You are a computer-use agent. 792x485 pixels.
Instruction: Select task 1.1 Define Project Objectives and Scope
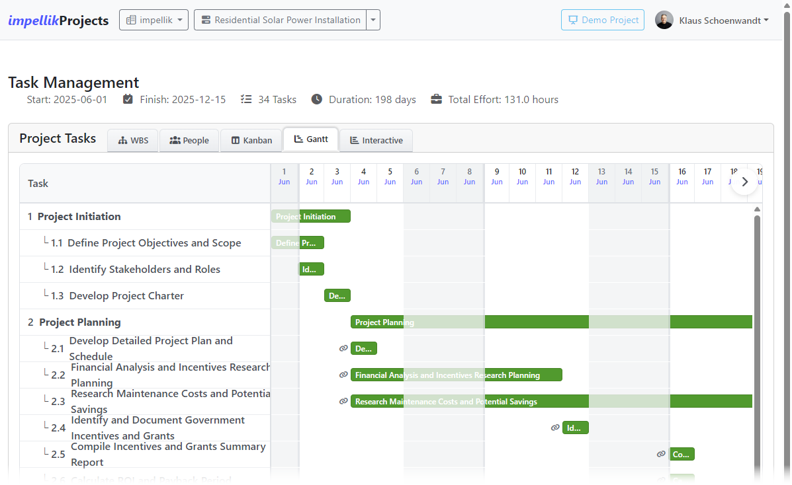(145, 243)
